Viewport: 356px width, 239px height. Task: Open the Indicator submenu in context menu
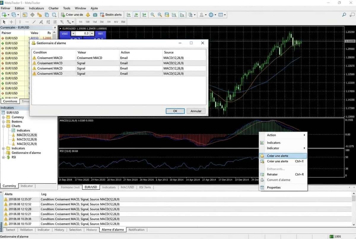click(283, 148)
